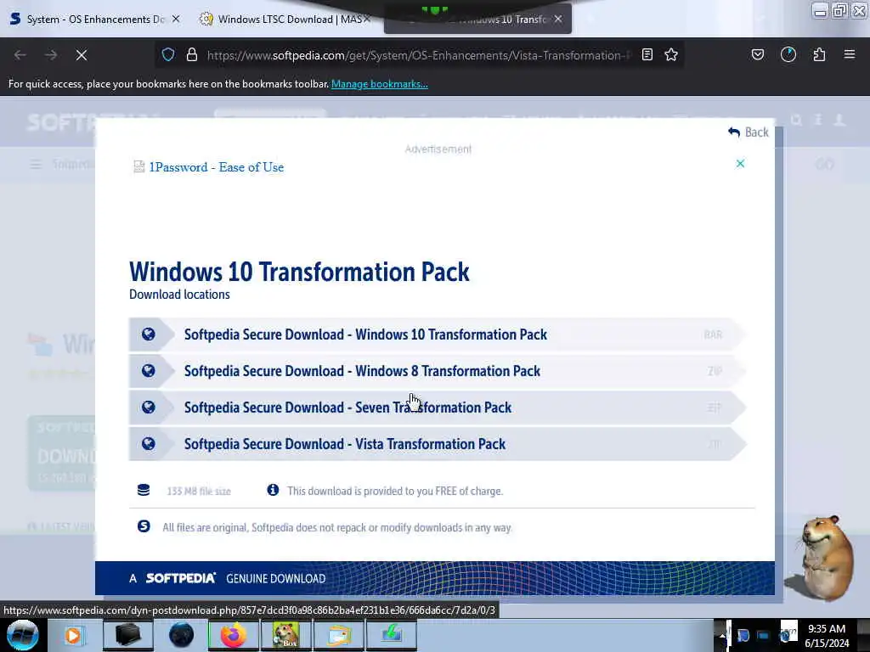This screenshot has height=652, width=870.
Task: Download the Windows 8 Transformation Pack
Action: (x=438, y=371)
